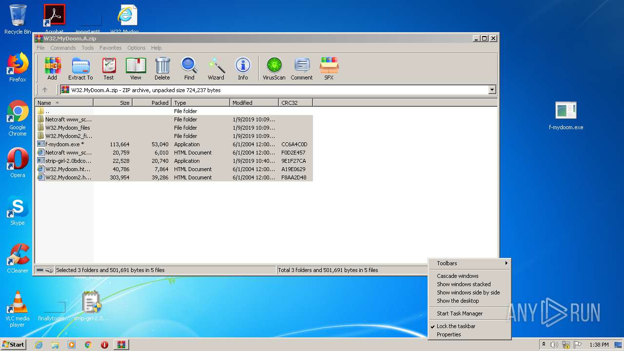The height and width of the screenshot is (351, 624).
Task: Click the Start button
Action: (x=13, y=345)
